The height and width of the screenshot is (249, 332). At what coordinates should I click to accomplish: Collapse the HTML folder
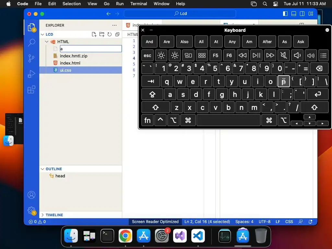(x=47, y=42)
